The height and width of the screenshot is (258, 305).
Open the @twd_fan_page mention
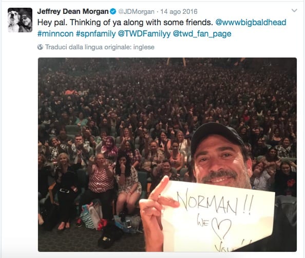click(202, 34)
